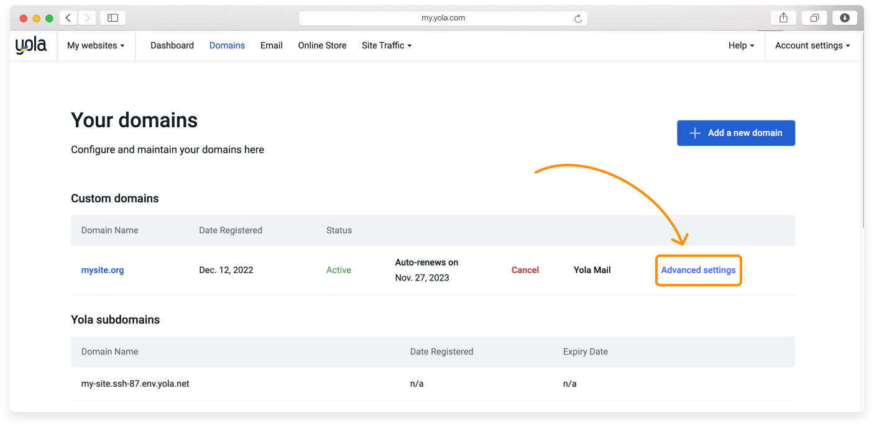This screenshot has height=427, width=874.
Task: Click the Share icon
Action: [x=783, y=17]
